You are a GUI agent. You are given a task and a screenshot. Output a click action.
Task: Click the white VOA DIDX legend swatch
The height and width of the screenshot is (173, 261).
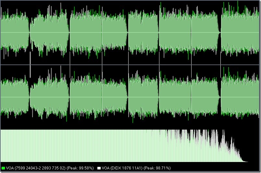click(x=99, y=168)
